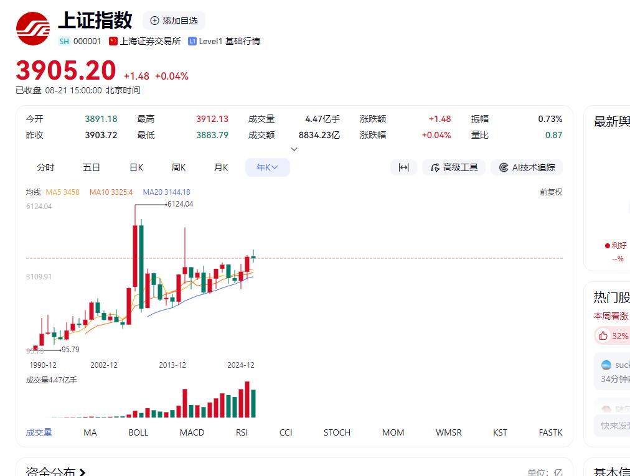Click 本周看涨 label
Image resolution: width=630 pixels, height=476 pixels.
coord(611,316)
